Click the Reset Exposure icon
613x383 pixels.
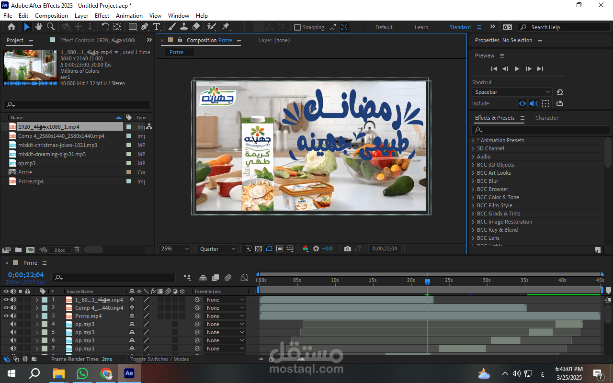click(316, 249)
